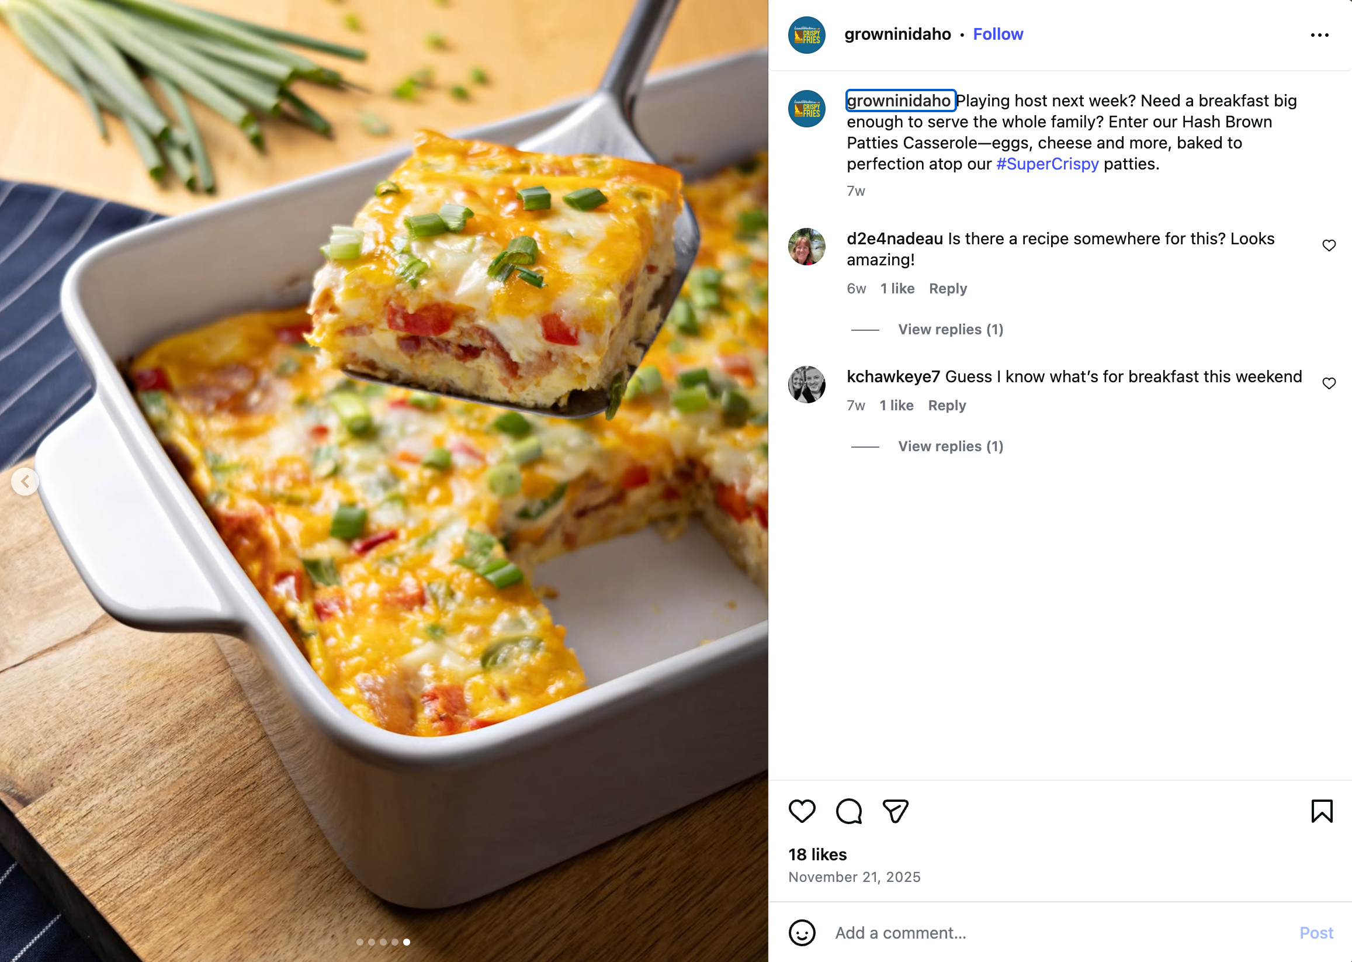This screenshot has height=962, width=1352.
Task: Reply to d2e4nadeau's comment
Action: [948, 289]
